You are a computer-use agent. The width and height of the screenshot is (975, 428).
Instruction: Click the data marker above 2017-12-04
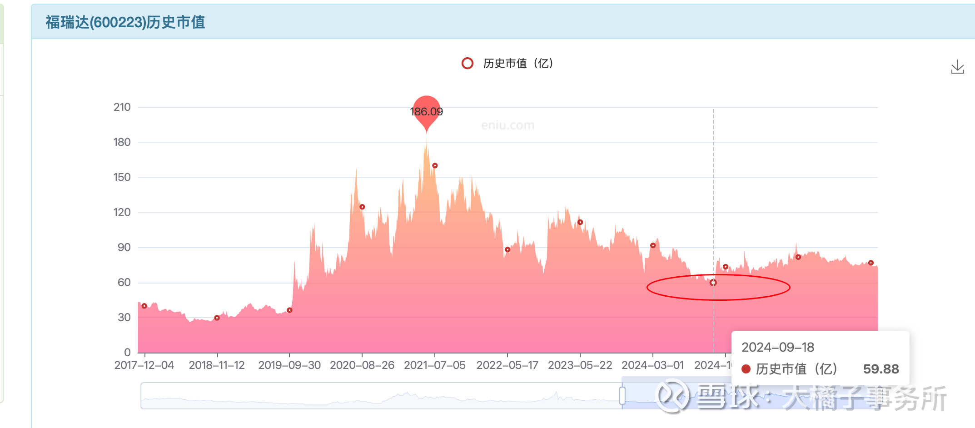pyautogui.click(x=144, y=306)
